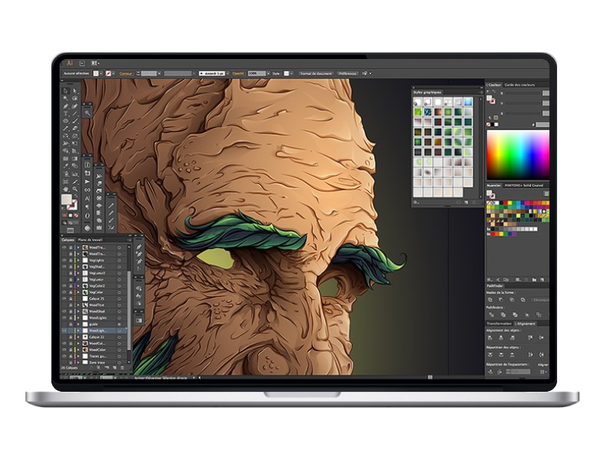Select the Alignement tab
The image size is (613, 460).
coord(526,324)
